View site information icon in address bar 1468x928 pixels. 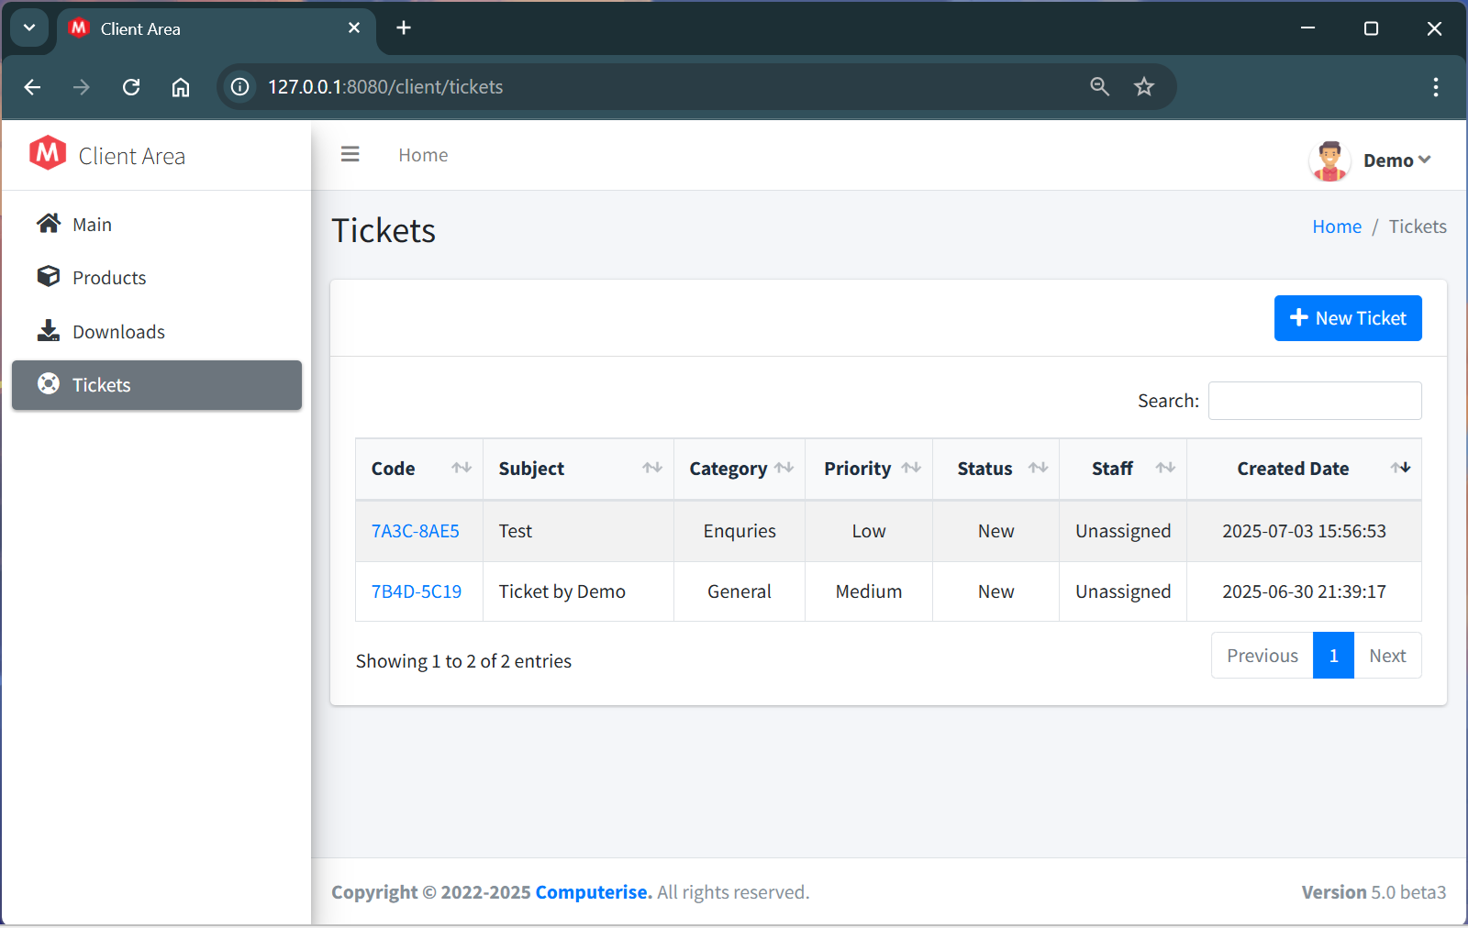pos(240,87)
